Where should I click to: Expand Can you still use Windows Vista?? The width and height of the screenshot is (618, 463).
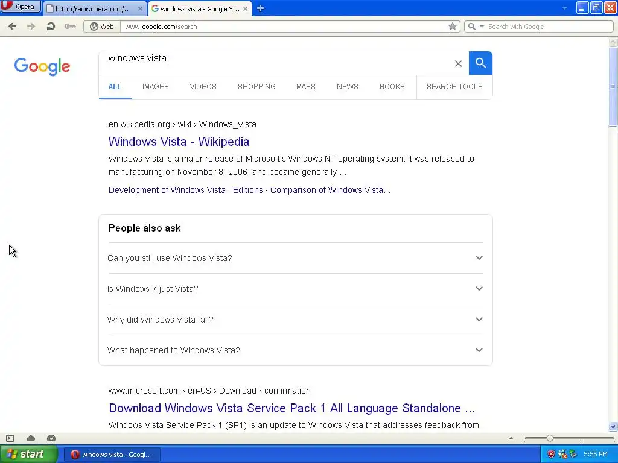click(295, 258)
